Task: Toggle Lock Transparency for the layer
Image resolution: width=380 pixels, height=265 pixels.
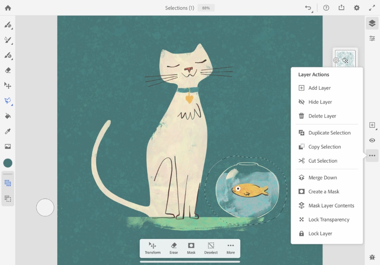Action: click(329, 220)
